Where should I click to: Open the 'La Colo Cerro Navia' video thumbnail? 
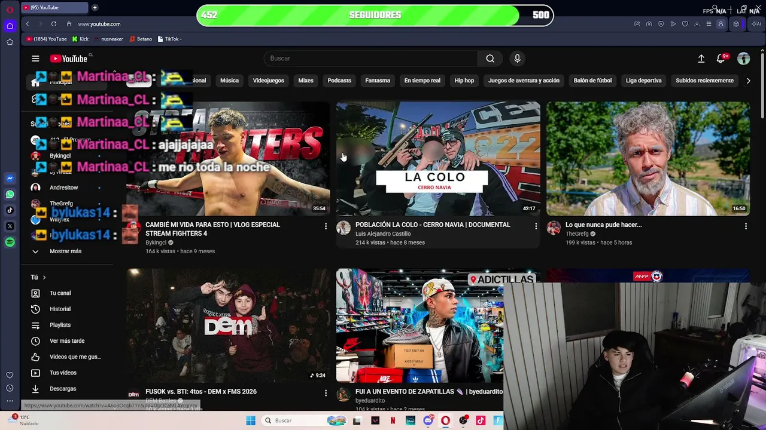point(438,159)
